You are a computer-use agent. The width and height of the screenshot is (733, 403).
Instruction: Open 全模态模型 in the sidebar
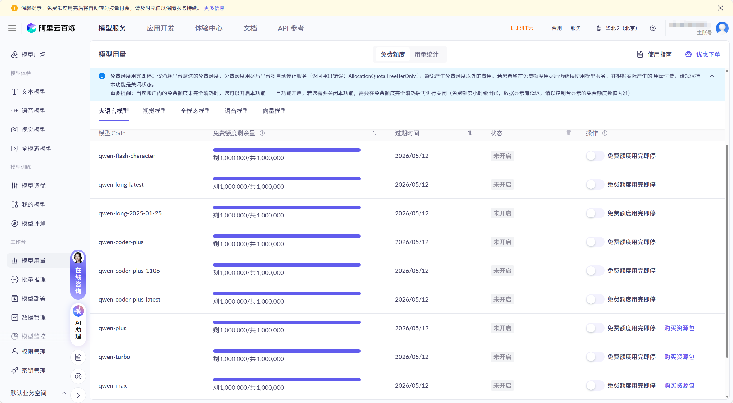(x=31, y=149)
